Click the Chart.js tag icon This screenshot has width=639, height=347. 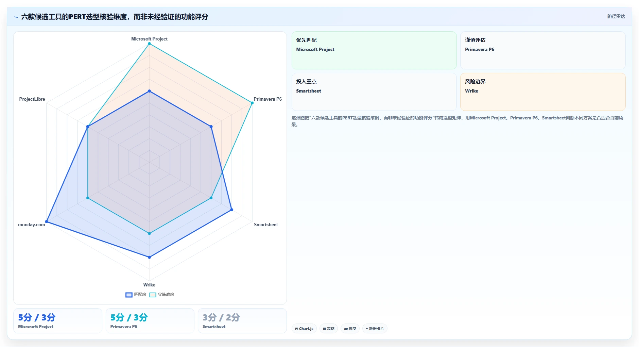tap(296, 329)
